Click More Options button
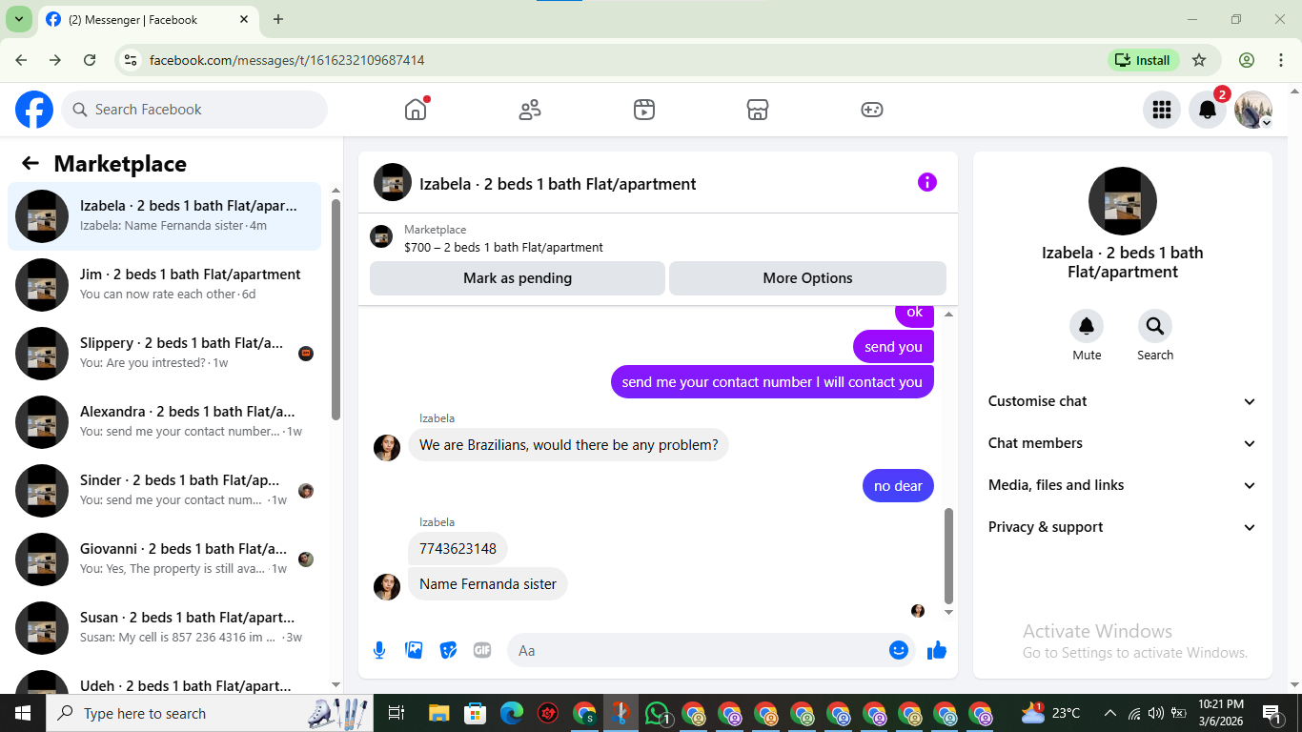The image size is (1302, 732). (807, 278)
